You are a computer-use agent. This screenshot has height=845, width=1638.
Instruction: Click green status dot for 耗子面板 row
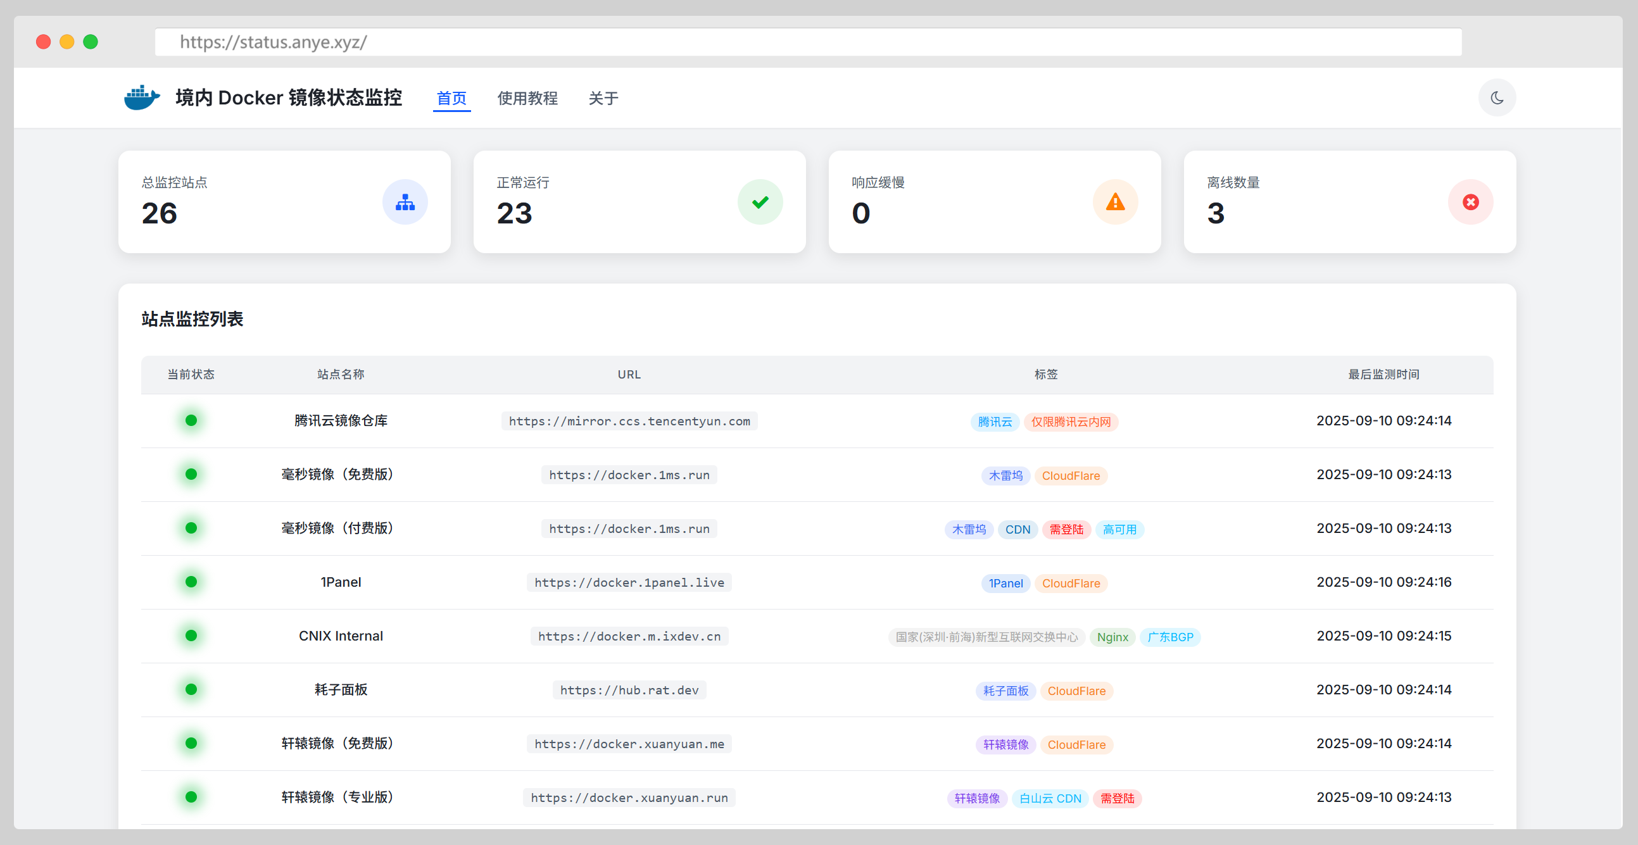(x=191, y=689)
